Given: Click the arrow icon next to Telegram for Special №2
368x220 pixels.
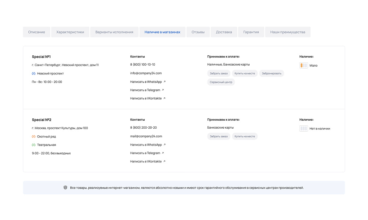Looking at the screenshot, I should [163, 153].
